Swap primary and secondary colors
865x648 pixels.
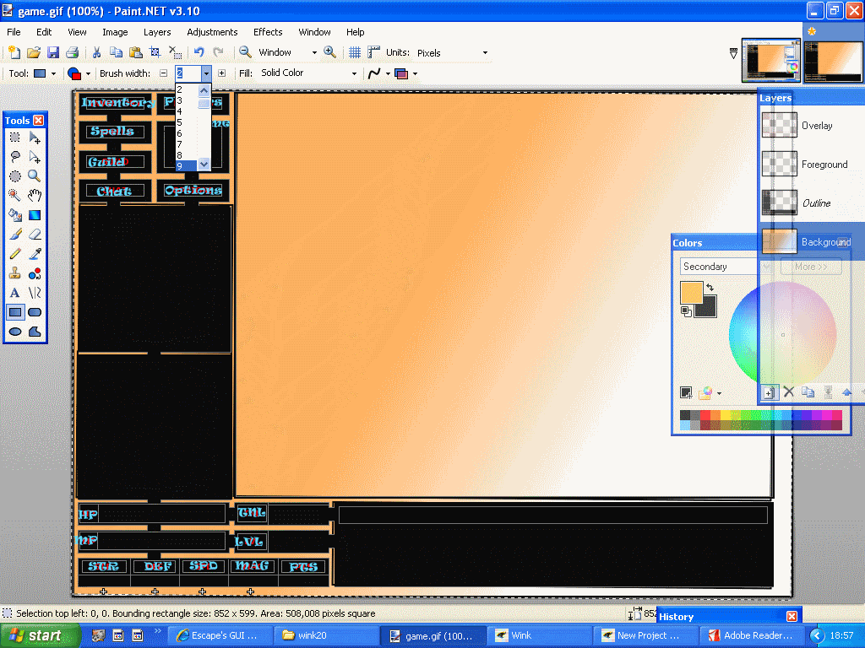710,287
